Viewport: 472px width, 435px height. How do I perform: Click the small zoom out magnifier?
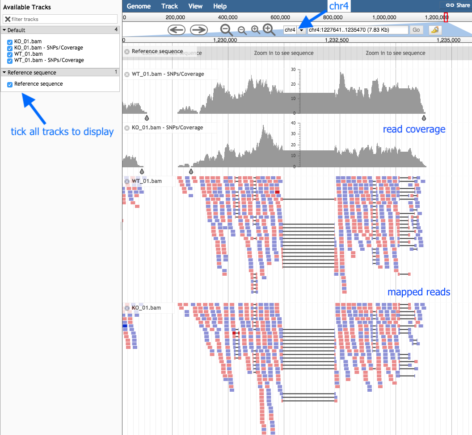(242, 30)
